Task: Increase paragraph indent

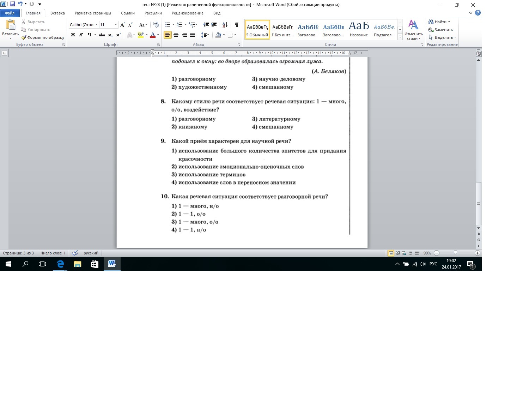Action: click(214, 25)
